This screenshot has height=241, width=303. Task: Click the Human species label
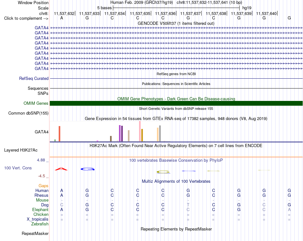click(42, 191)
